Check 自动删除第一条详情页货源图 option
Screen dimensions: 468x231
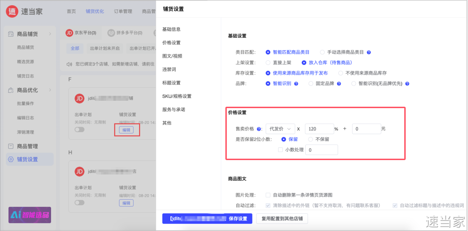point(268,195)
